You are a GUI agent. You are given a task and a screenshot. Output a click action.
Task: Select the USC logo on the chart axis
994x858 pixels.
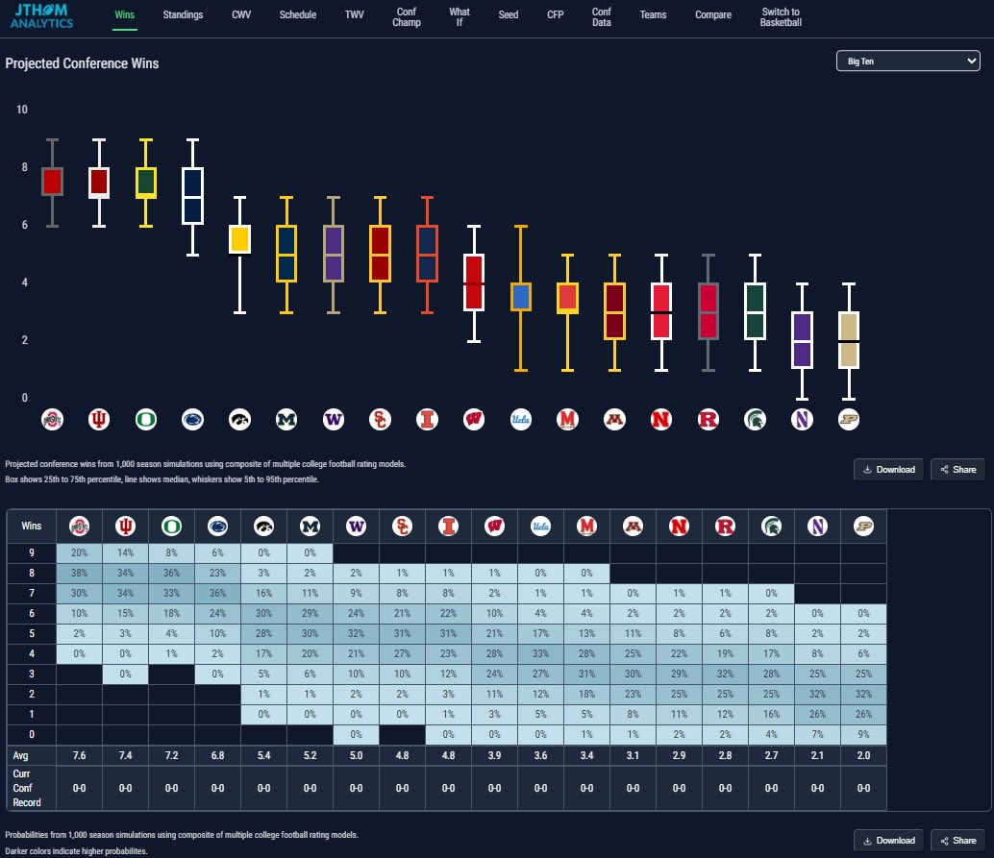click(x=381, y=420)
